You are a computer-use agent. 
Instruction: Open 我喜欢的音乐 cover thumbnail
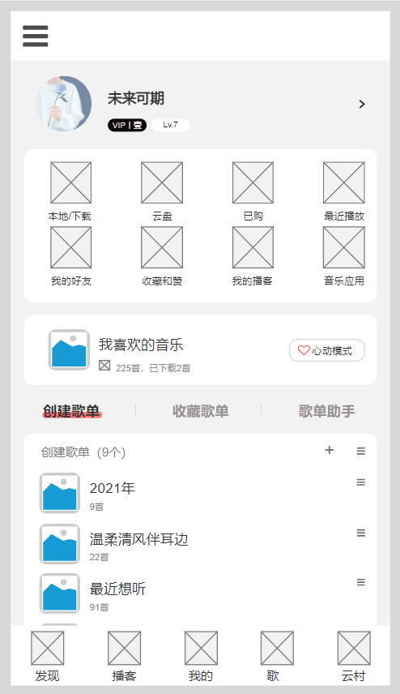[x=69, y=349]
